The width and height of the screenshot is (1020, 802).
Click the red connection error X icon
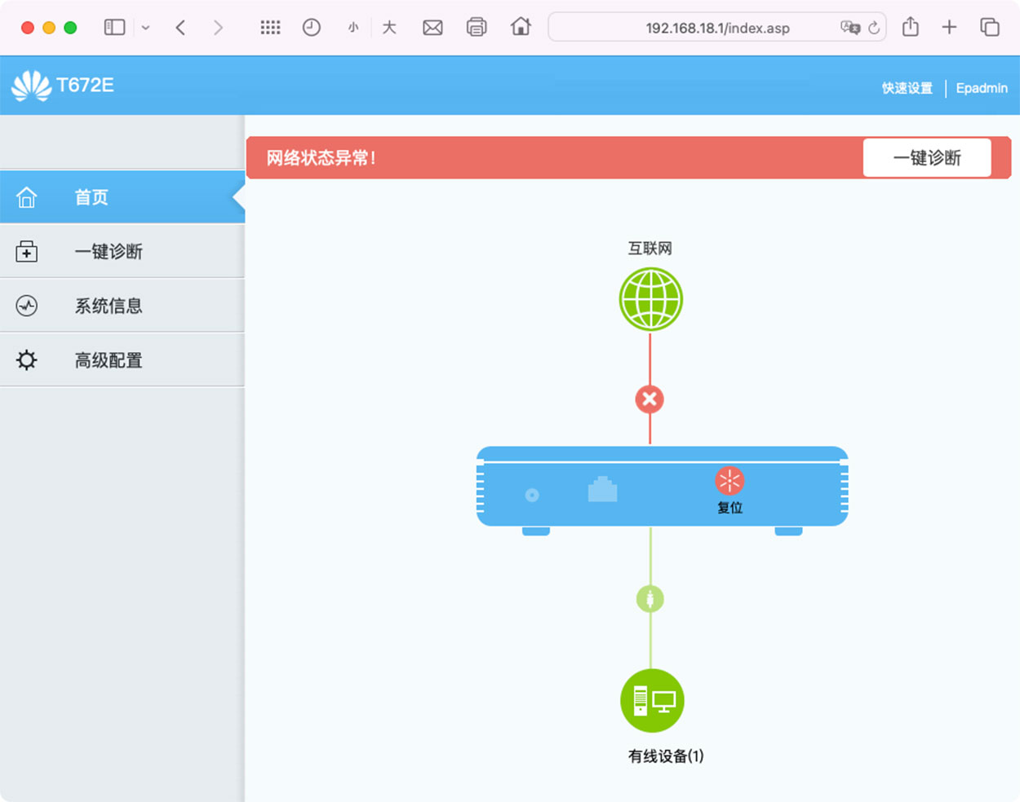pos(650,399)
